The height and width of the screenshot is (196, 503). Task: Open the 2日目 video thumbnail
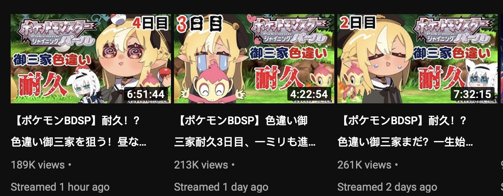(418, 59)
